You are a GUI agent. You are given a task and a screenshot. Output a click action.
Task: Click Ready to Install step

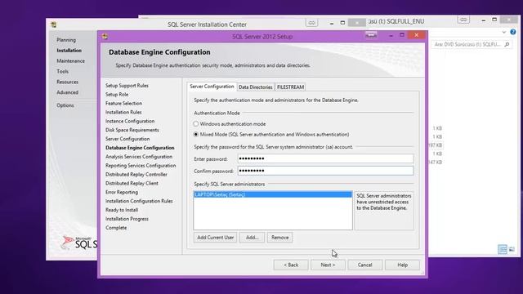(122, 210)
